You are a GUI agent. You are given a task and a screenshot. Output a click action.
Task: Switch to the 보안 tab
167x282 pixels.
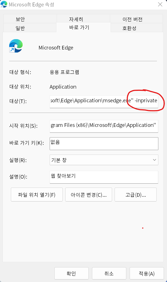tap(30, 19)
